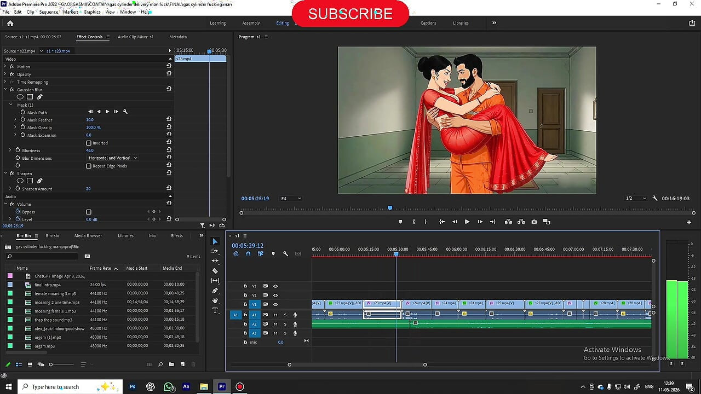Collapse the Gaussian Blur effect
The height and width of the screenshot is (394, 701).
click(x=5, y=89)
